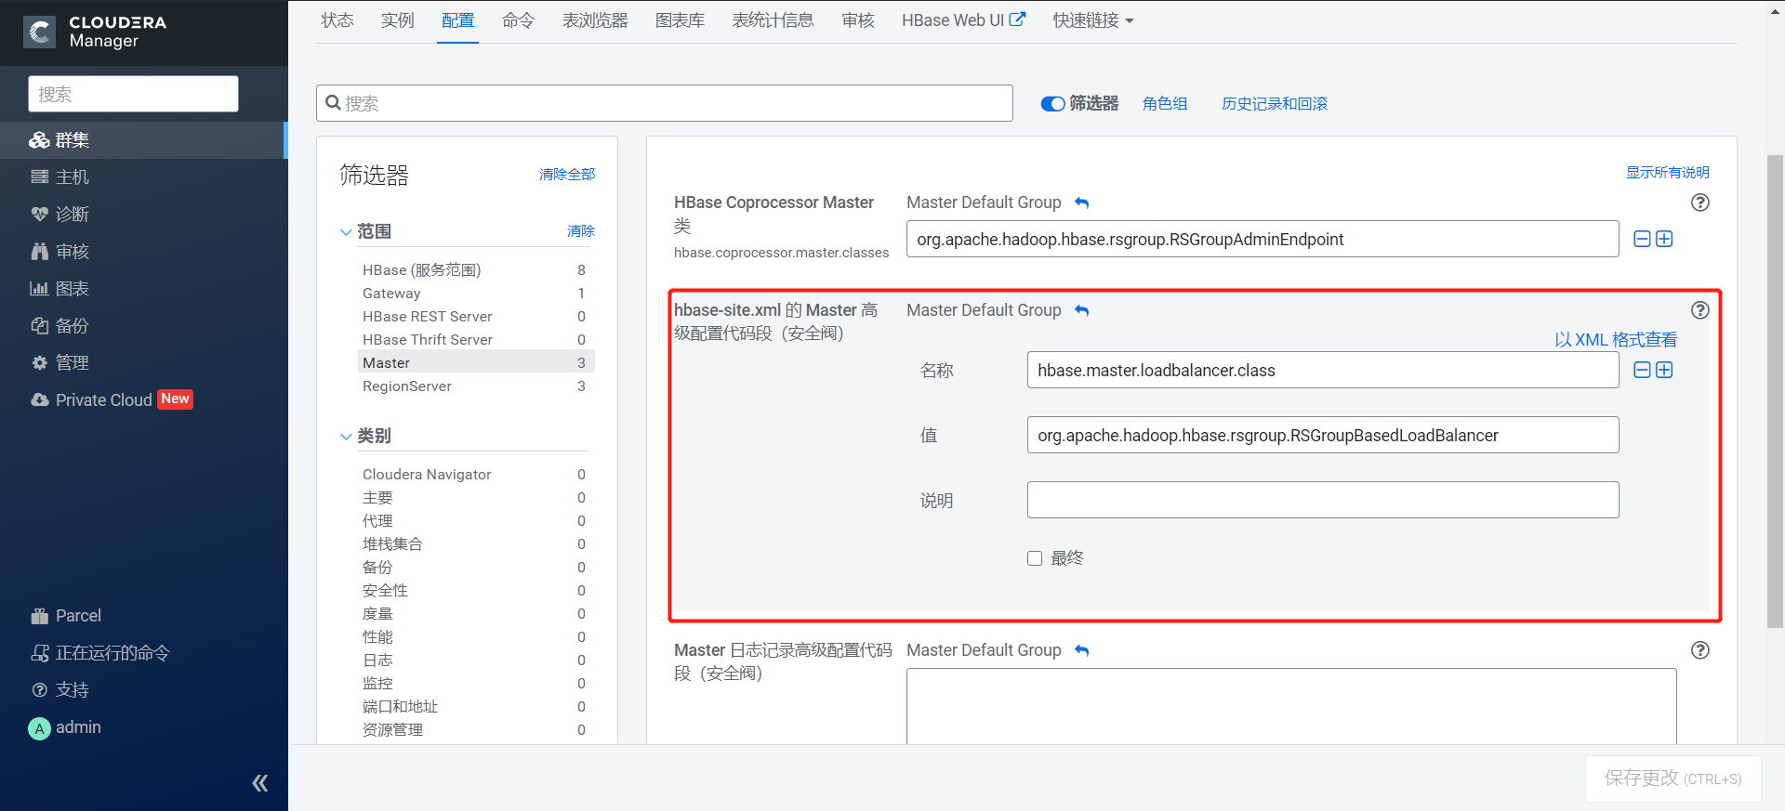Click the Master 日志记录 snippet text area
This screenshot has height=811, width=1785.
[x=1291, y=706]
